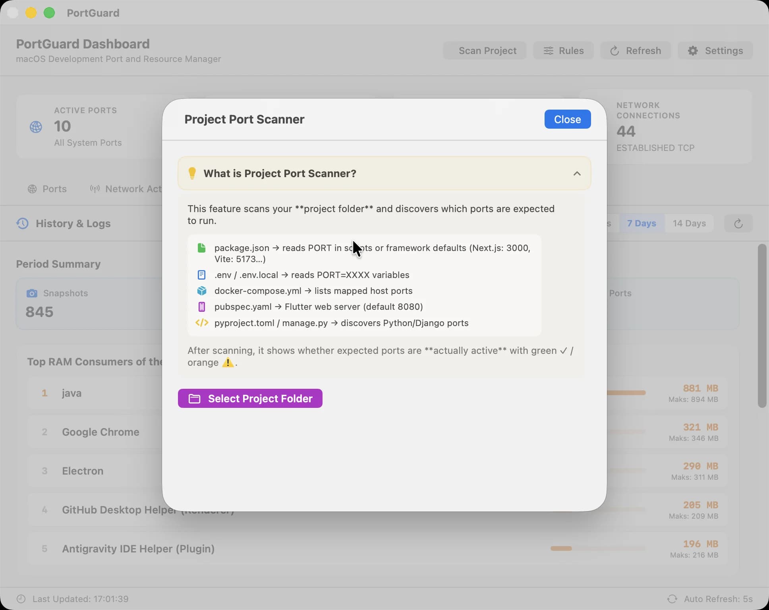Screen dimensions: 769x610
Task: Click the 881 MB value for java
Action: click(700, 388)
